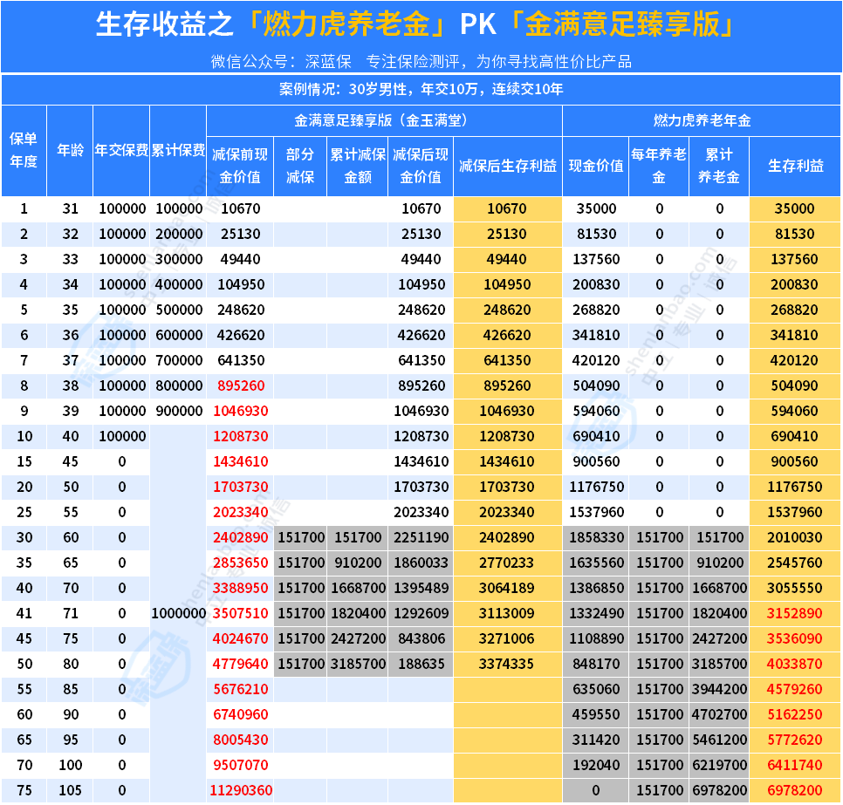Image resolution: width=843 pixels, height=805 pixels.
Task: Select the 累计养老金 column header
Action: point(719,166)
